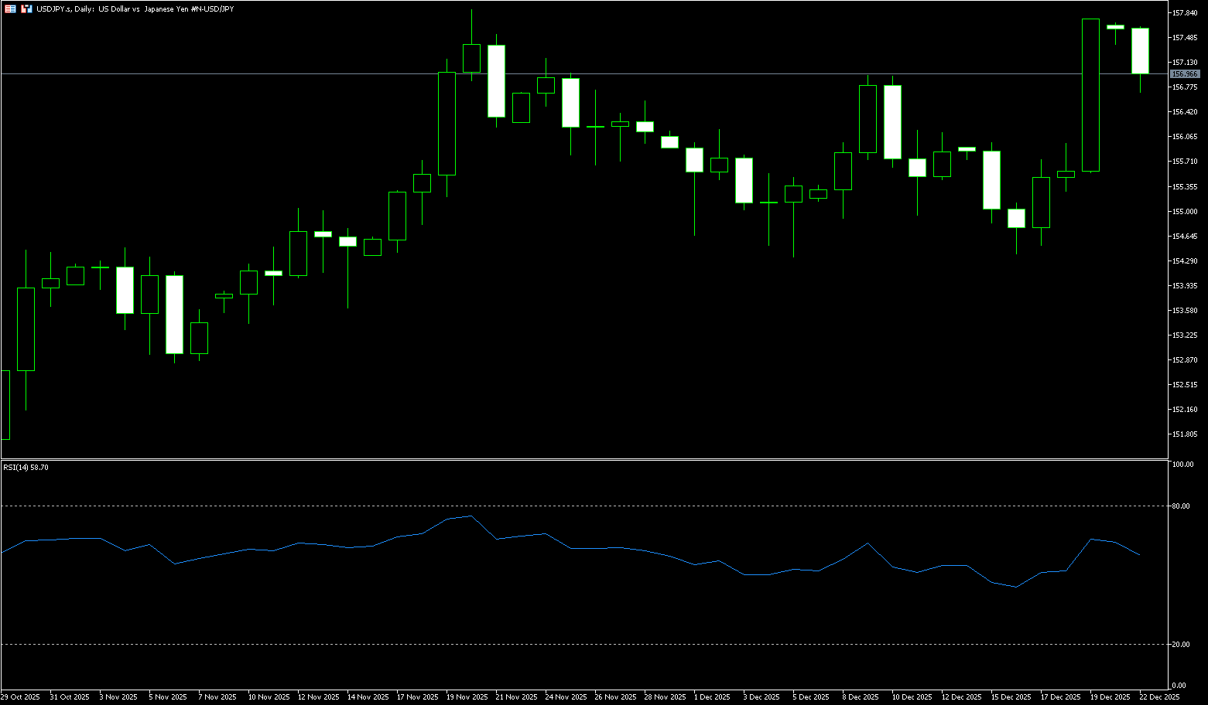Click the current price label 156.966
The height and width of the screenshot is (705, 1208).
[x=1185, y=74]
